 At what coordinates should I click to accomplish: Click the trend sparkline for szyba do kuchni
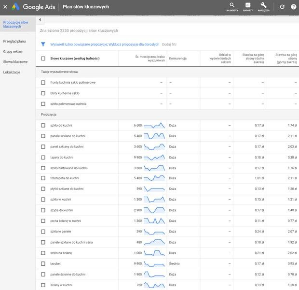coord(154,210)
